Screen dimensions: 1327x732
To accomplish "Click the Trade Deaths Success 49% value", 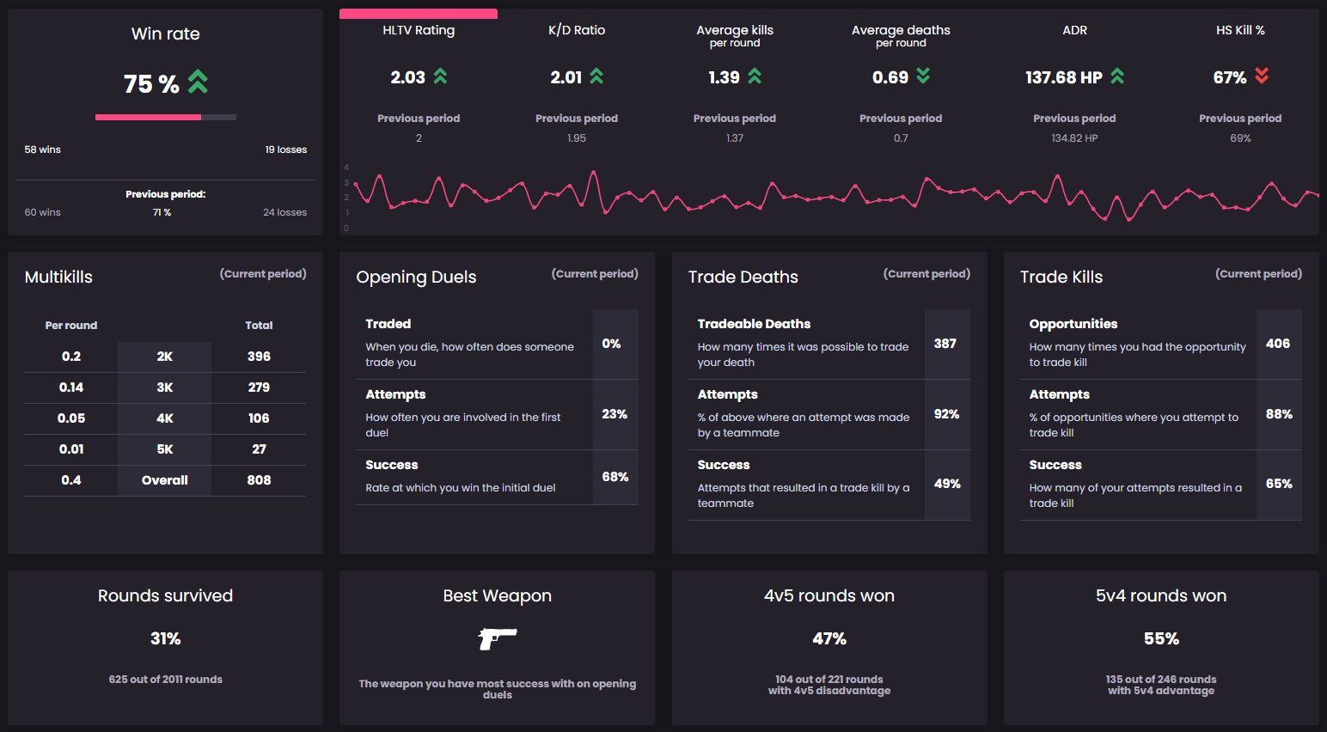I will coord(947,484).
